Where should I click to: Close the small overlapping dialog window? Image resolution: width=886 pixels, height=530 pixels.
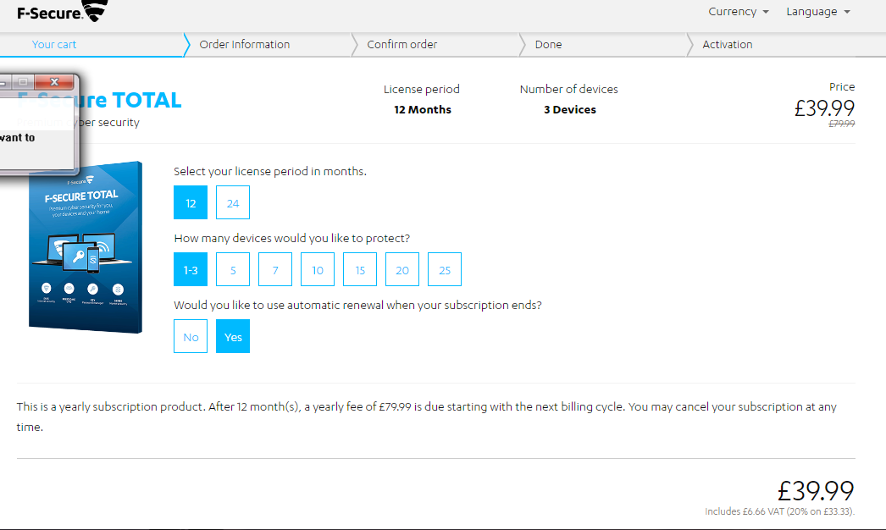point(54,82)
